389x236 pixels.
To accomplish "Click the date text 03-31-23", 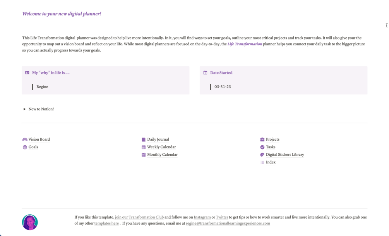I will tap(223, 87).
